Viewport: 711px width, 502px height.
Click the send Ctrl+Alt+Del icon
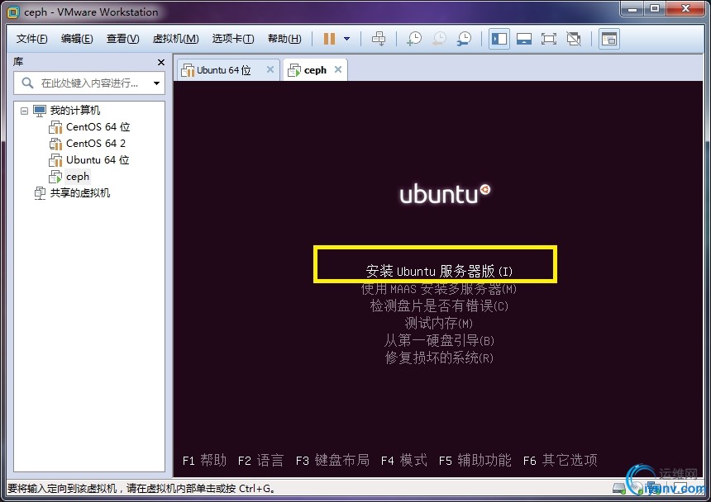[x=379, y=39]
